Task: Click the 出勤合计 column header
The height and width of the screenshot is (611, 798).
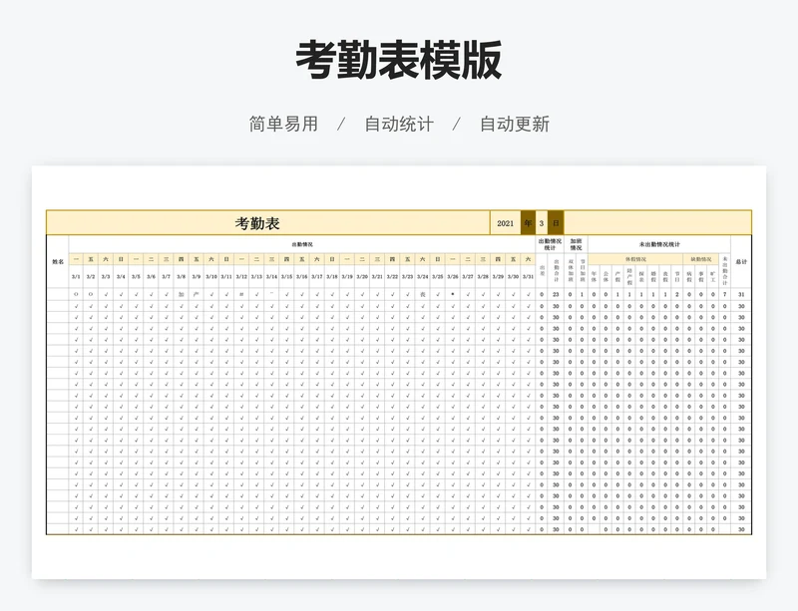Action: coord(556,271)
